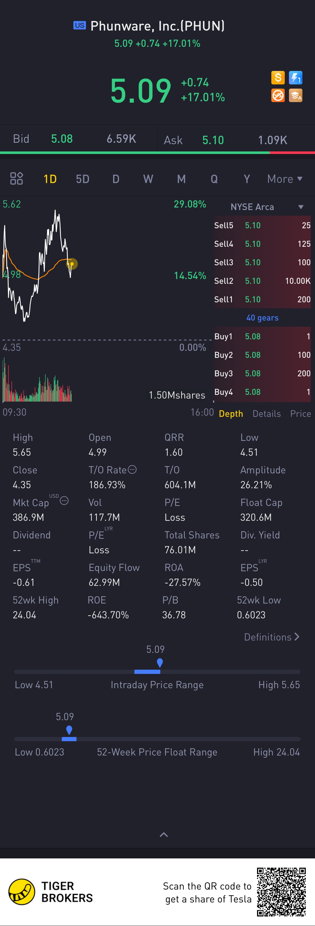Open the NYSE Arca exchange dropdown
Screen dimensions: 315x926
(267, 207)
